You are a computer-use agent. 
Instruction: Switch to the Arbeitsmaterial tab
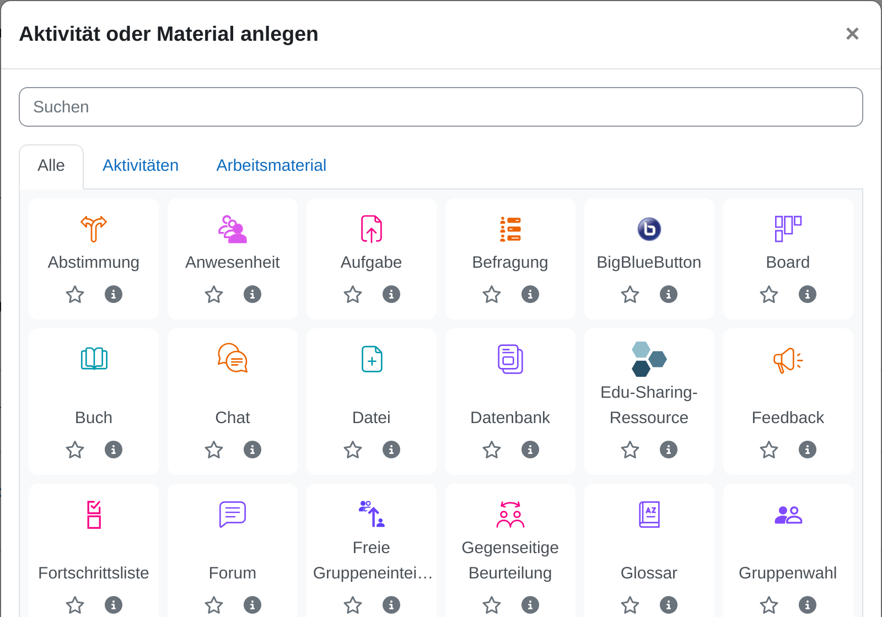[x=271, y=166]
